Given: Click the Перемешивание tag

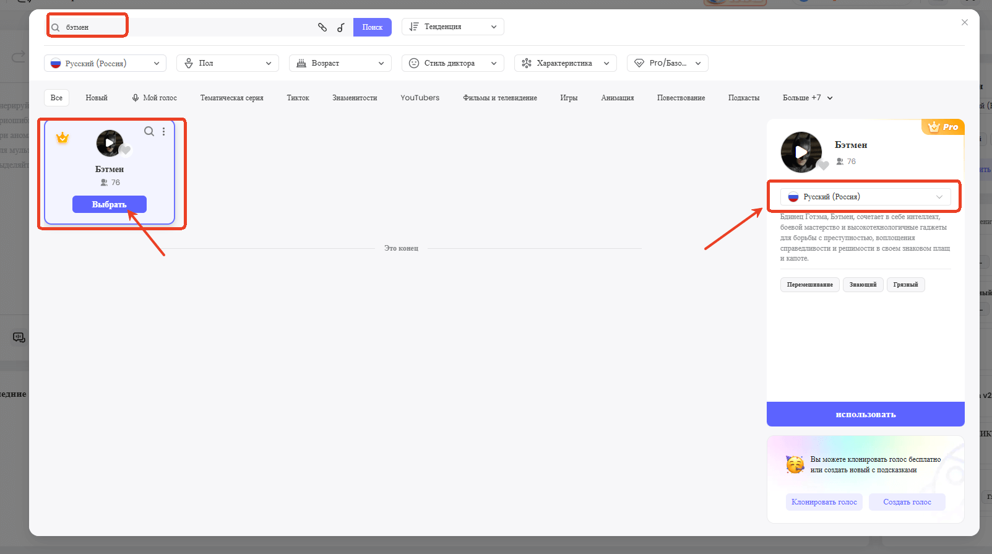Looking at the screenshot, I should pyautogui.click(x=810, y=285).
